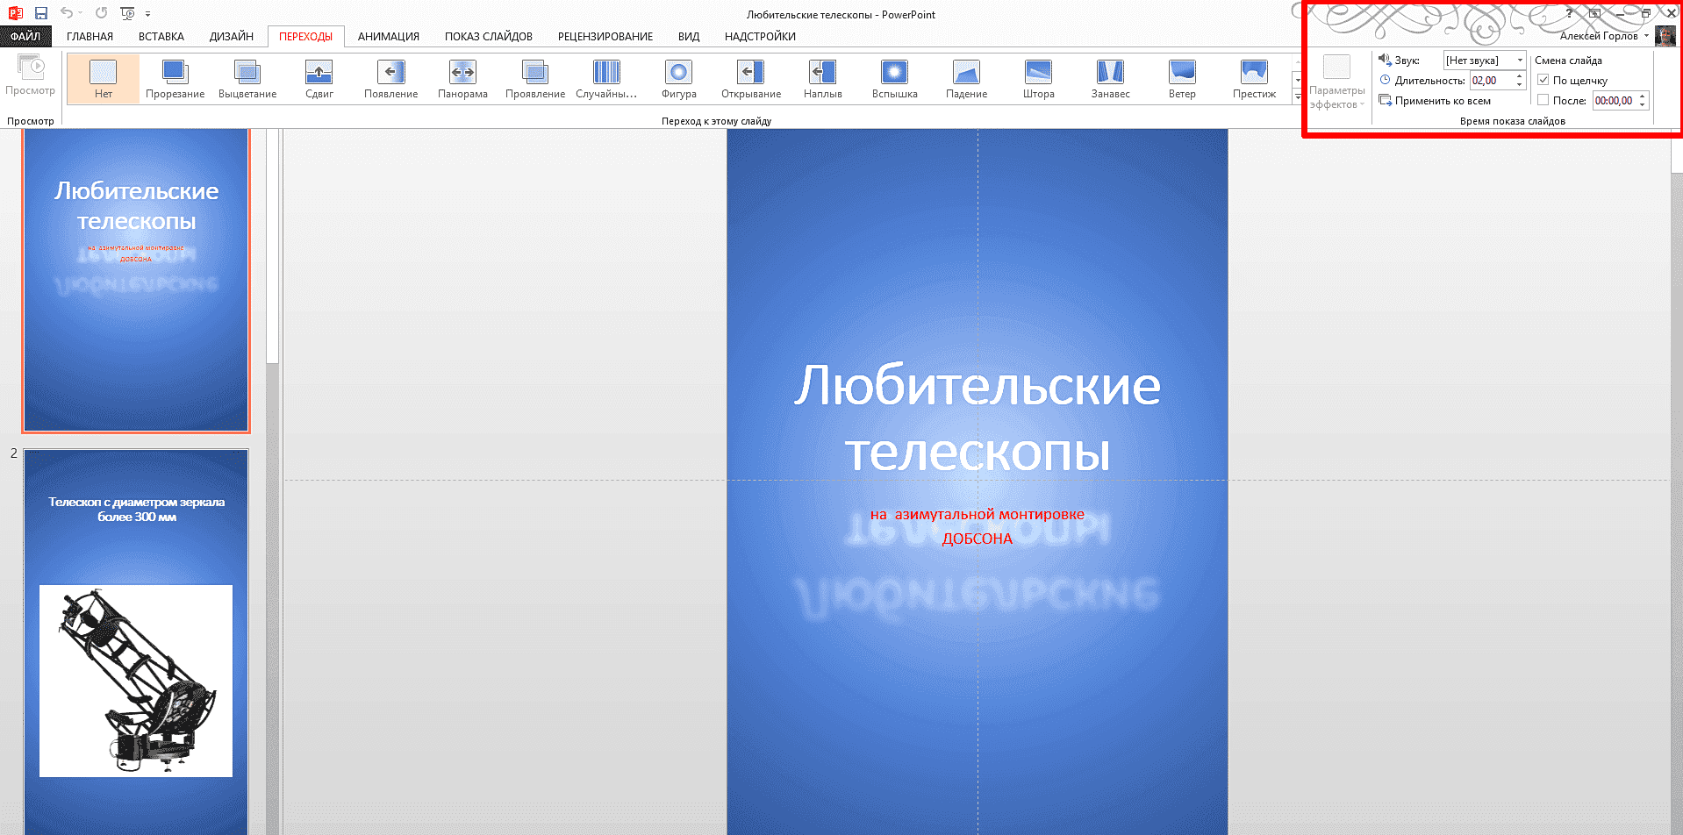Uncheck the По щелчку option

(x=1543, y=79)
